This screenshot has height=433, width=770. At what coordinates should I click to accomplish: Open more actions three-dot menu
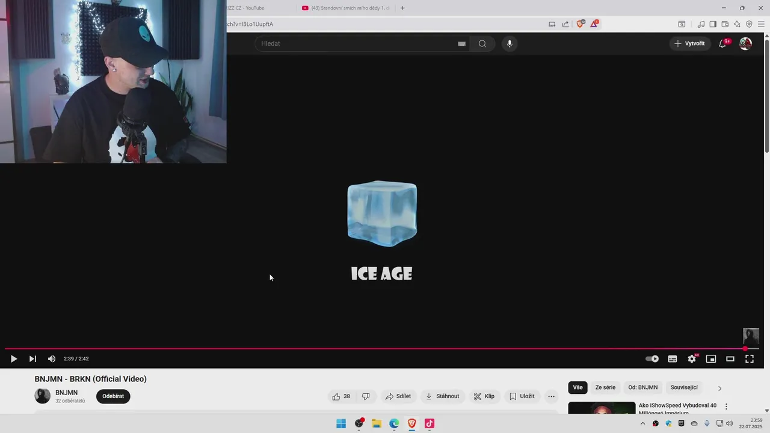point(551,396)
